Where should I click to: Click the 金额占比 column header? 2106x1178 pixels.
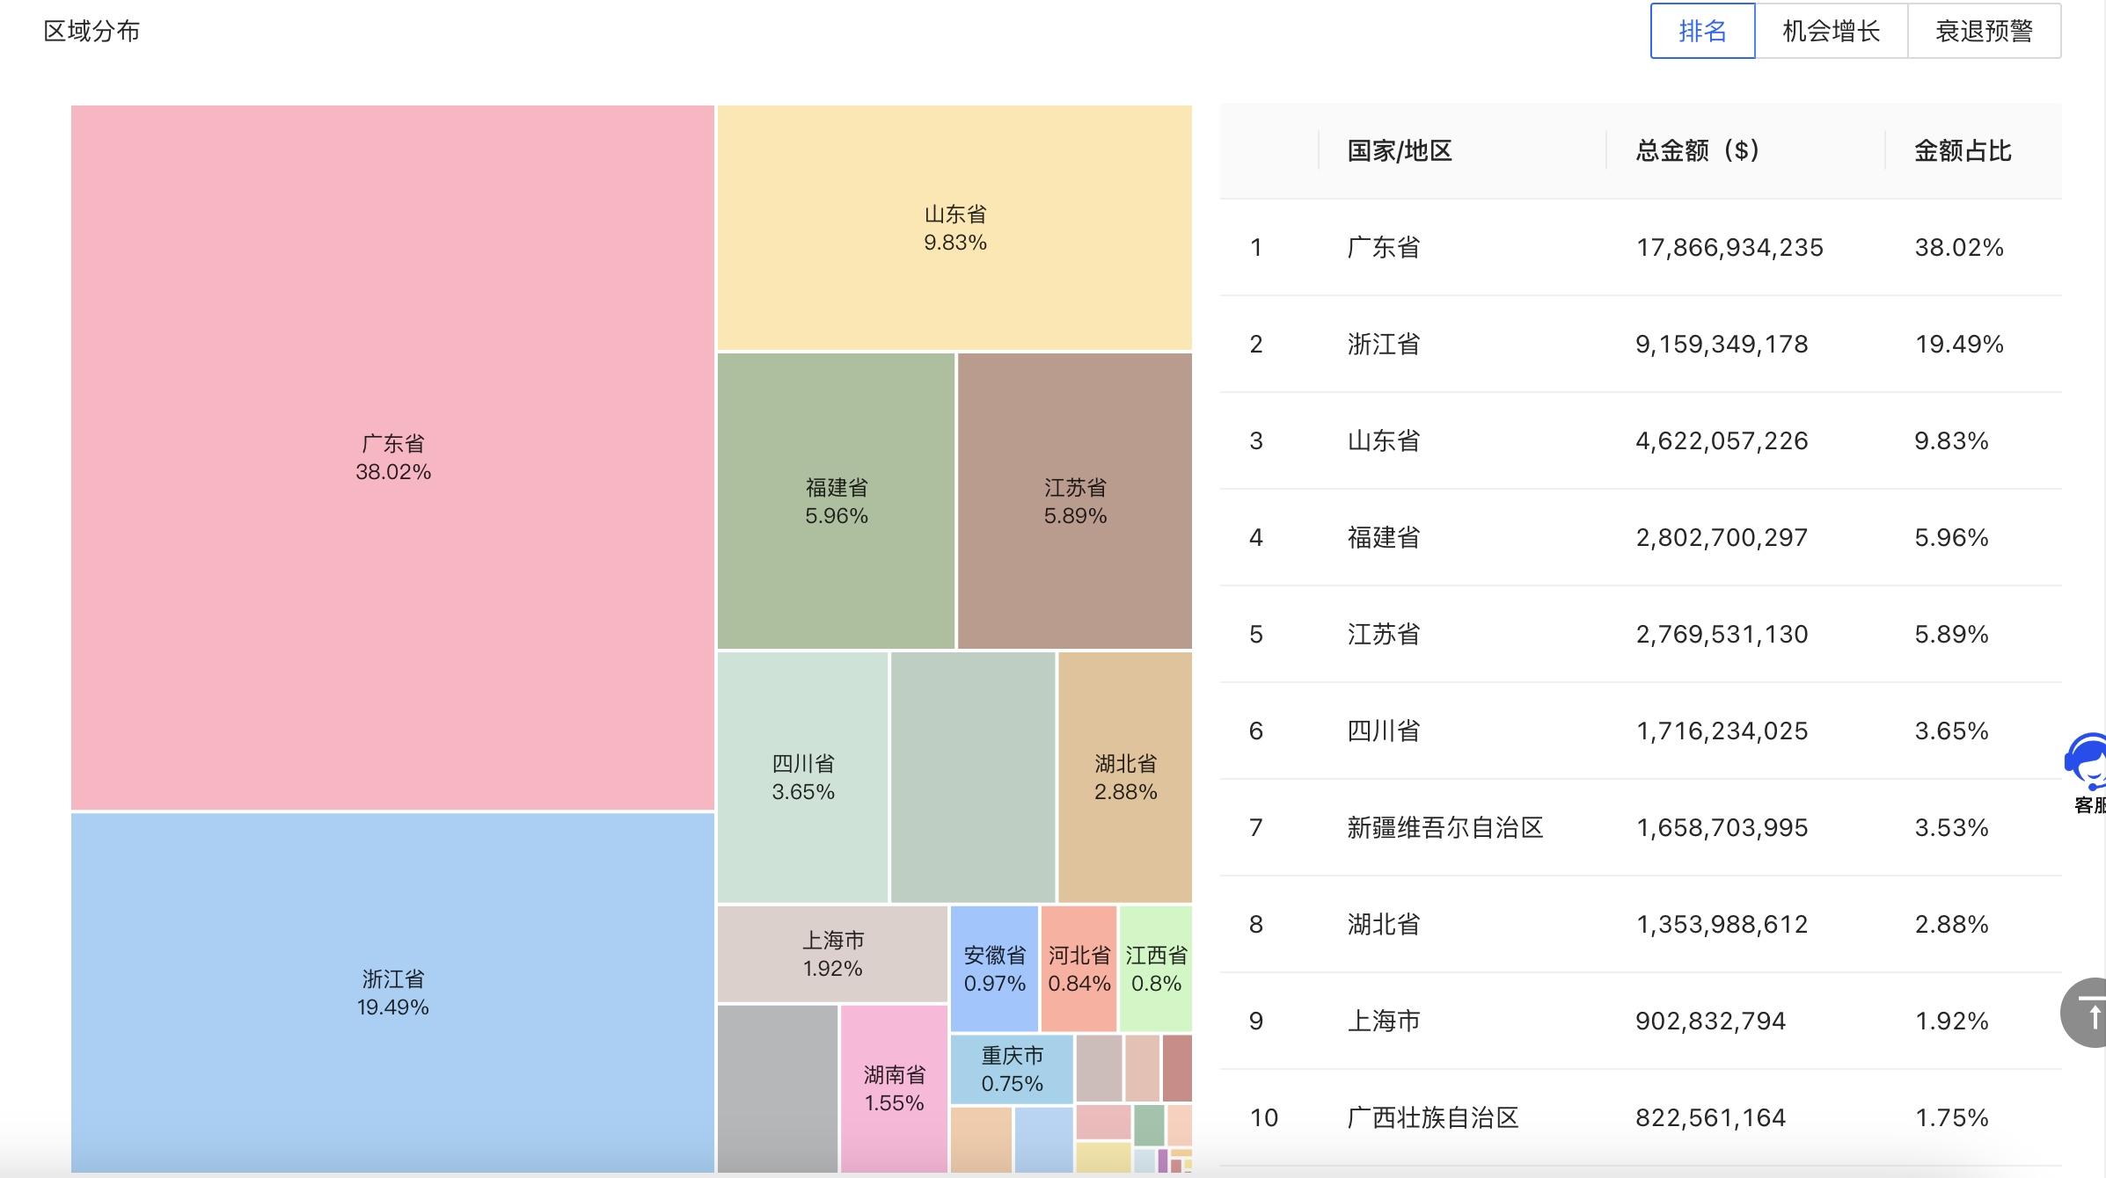(1963, 151)
